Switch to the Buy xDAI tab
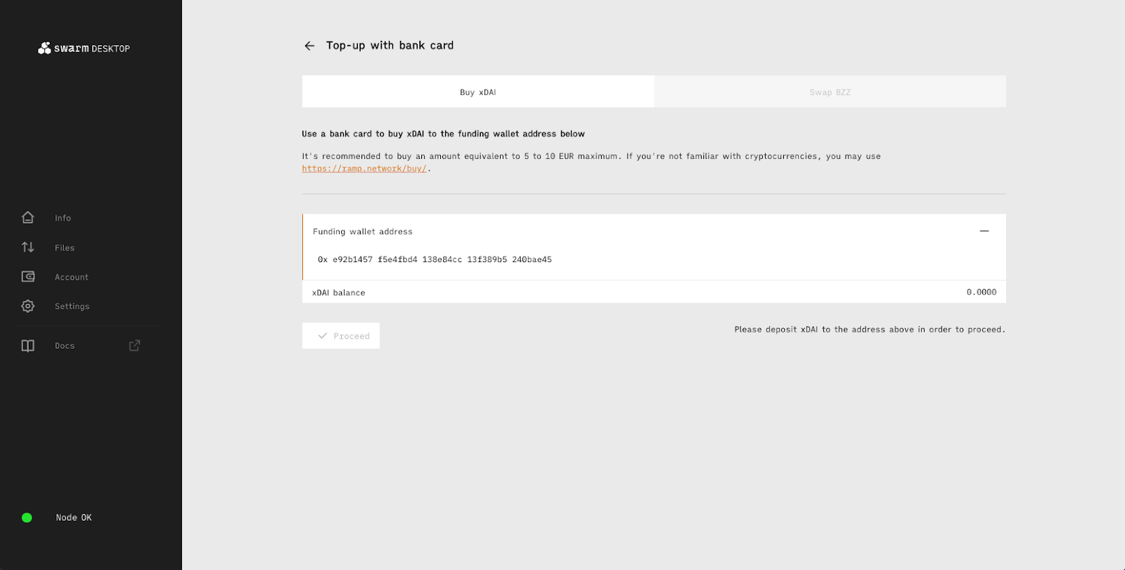The width and height of the screenshot is (1125, 570). coord(478,92)
